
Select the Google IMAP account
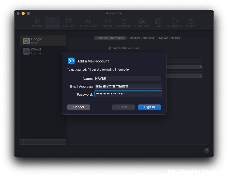click(43, 41)
